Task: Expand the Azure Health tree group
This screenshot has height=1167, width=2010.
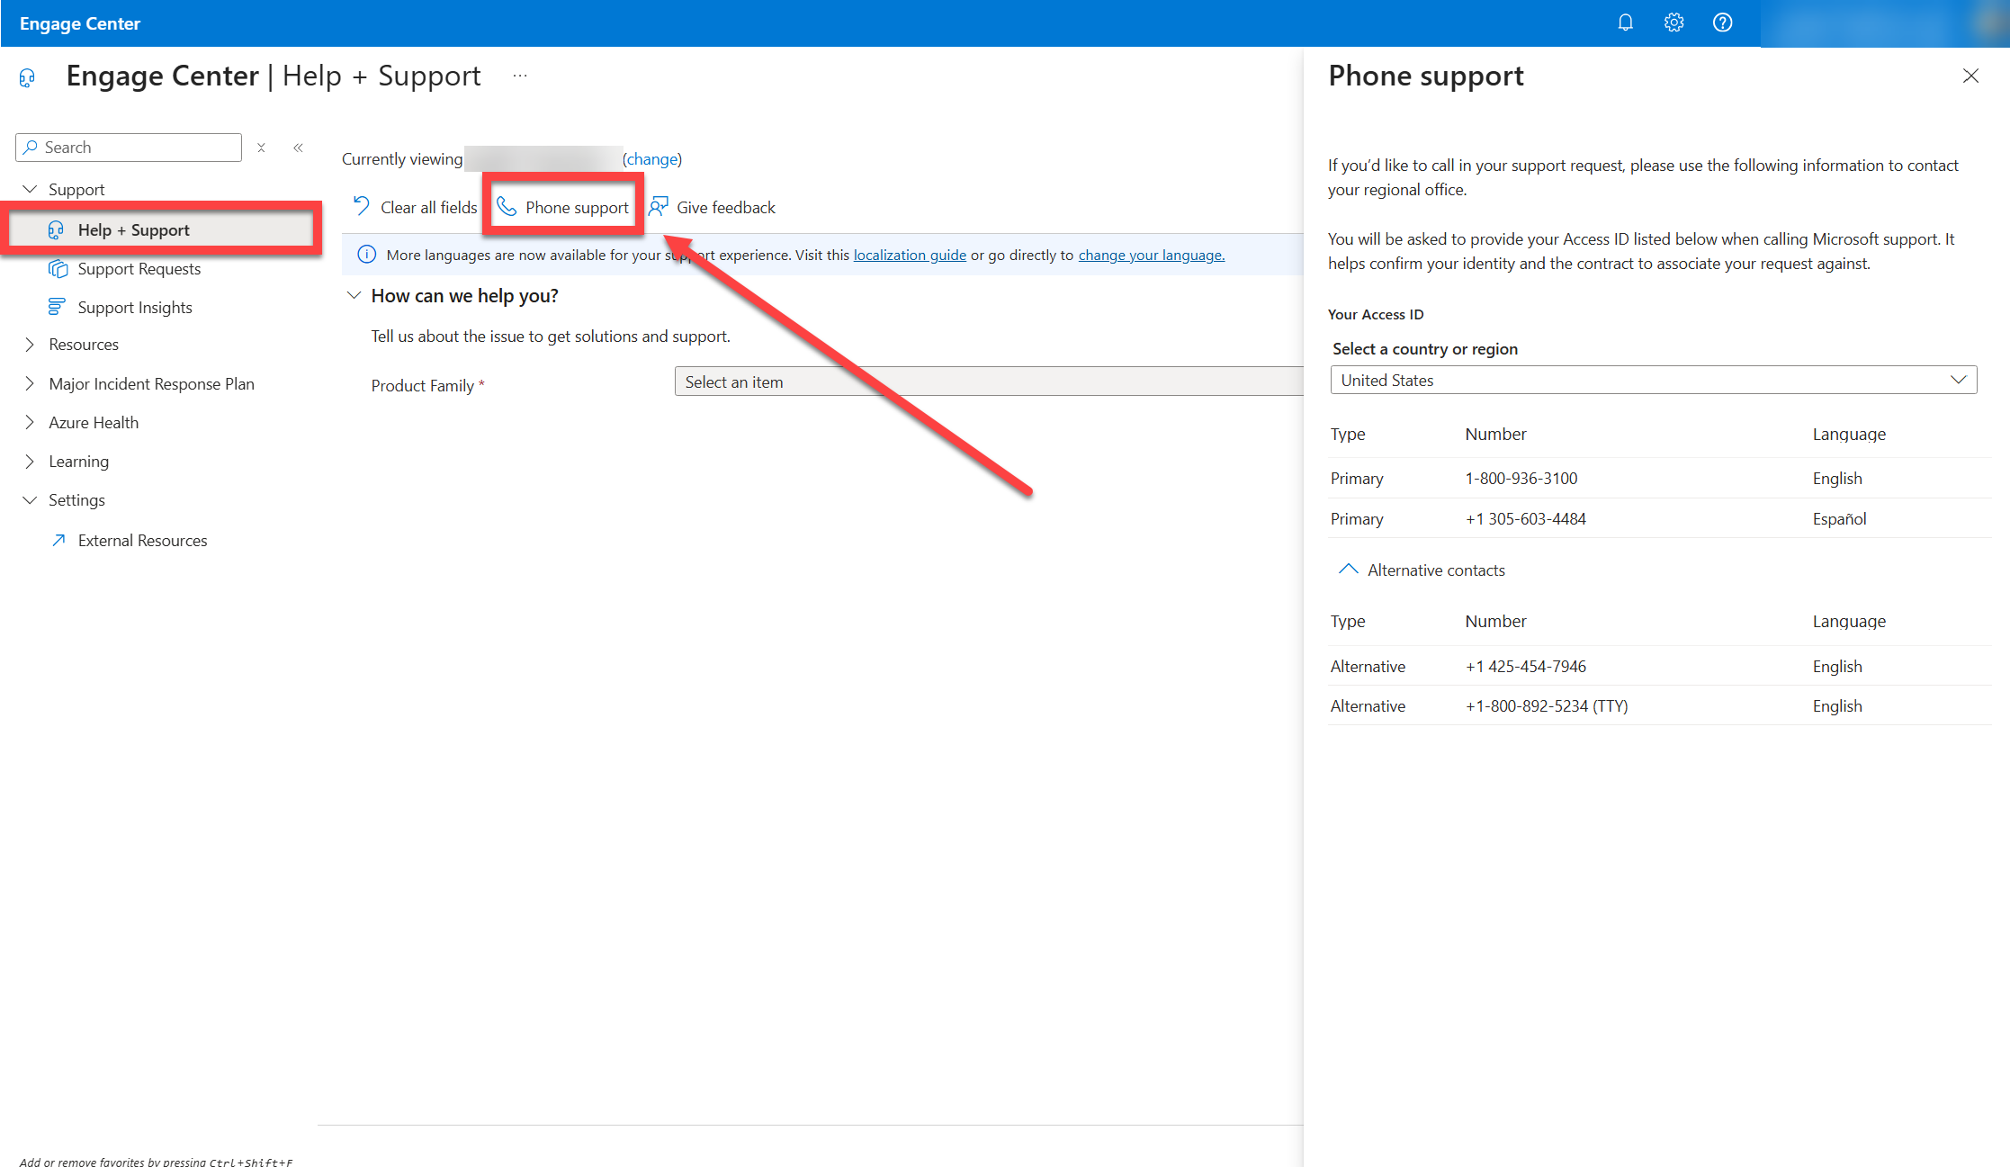Action: (x=30, y=422)
